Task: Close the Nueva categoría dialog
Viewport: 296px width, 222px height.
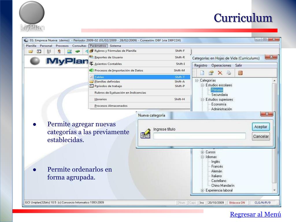Action: (267, 114)
